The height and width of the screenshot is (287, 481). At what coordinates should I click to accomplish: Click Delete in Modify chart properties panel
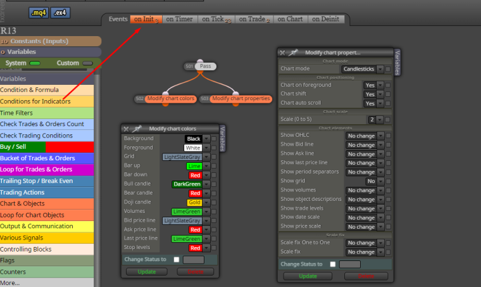(x=366, y=276)
